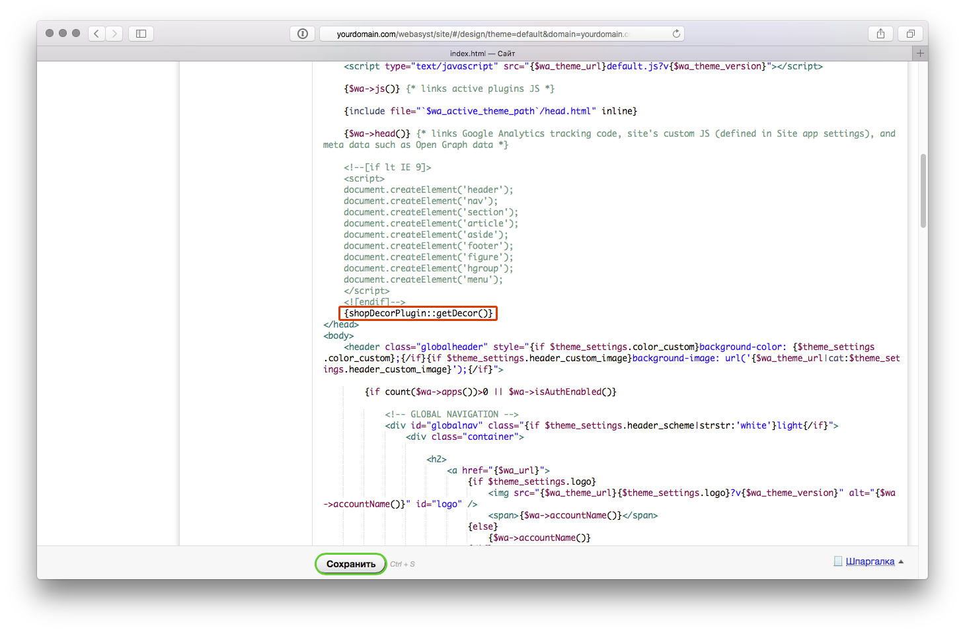This screenshot has height=632, width=965.
Task: Click the <span>{$wa->accountName()}</span> line
Action: click(573, 515)
